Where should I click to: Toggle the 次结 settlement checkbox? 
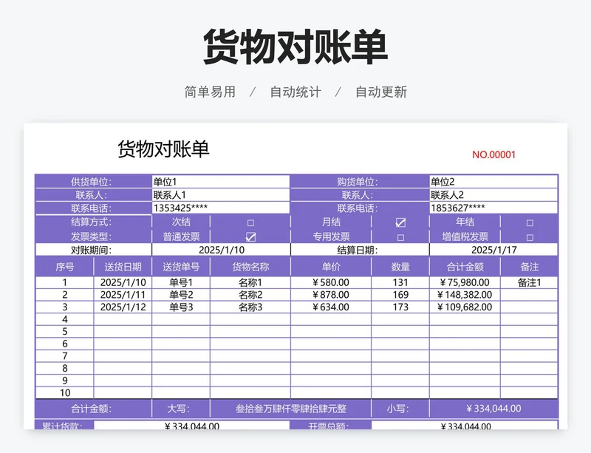tap(250, 223)
